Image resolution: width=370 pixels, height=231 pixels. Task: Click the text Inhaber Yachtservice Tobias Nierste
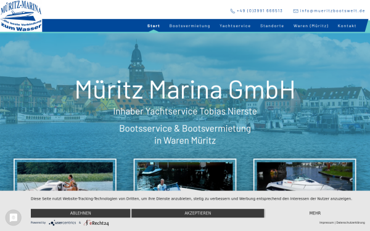(x=185, y=111)
